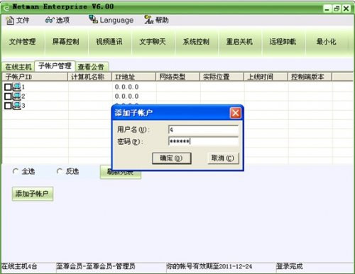Click the 计算机名称 column header
This screenshot has height=274, width=355.
(89, 77)
